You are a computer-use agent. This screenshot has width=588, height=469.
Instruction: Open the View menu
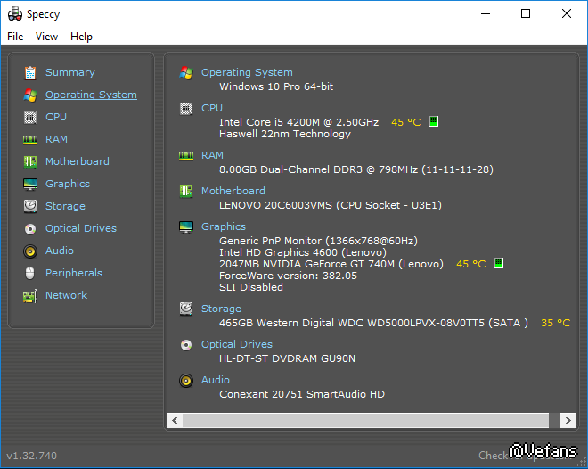click(x=46, y=37)
